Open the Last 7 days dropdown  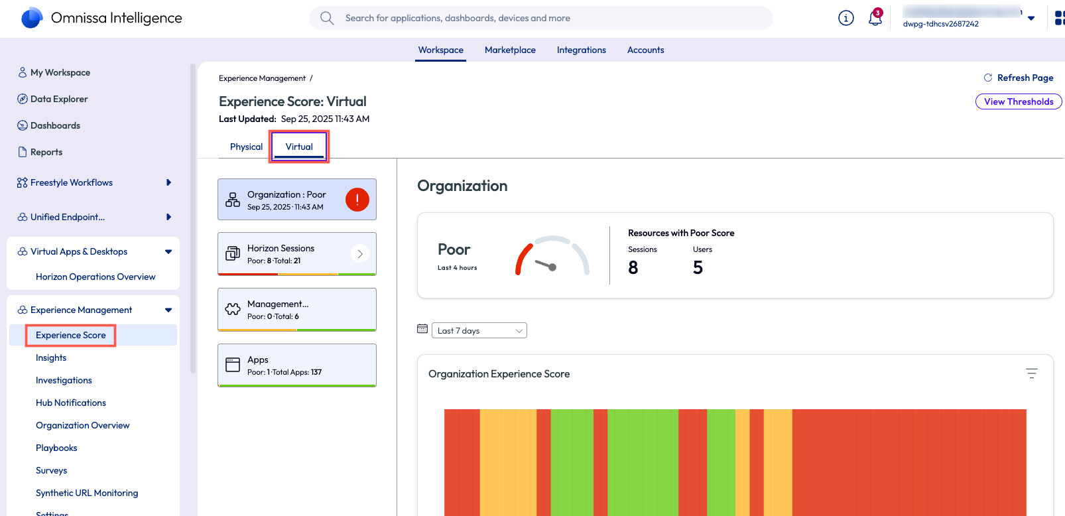pos(479,330)
